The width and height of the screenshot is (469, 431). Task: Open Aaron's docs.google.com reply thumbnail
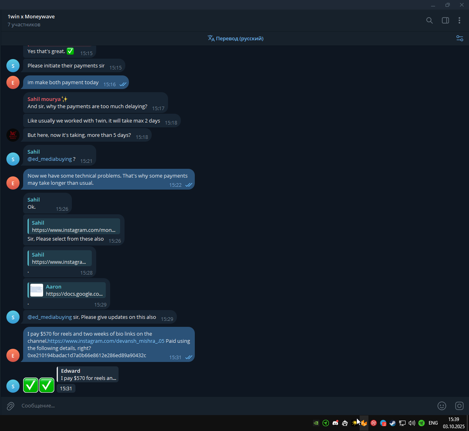pyautogui.click(x=37, y=290)
